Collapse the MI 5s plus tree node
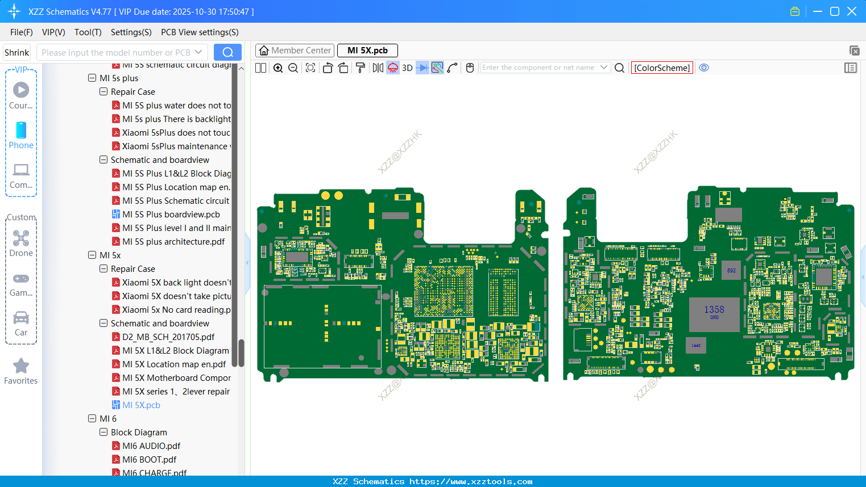 [x=92, y=78]
